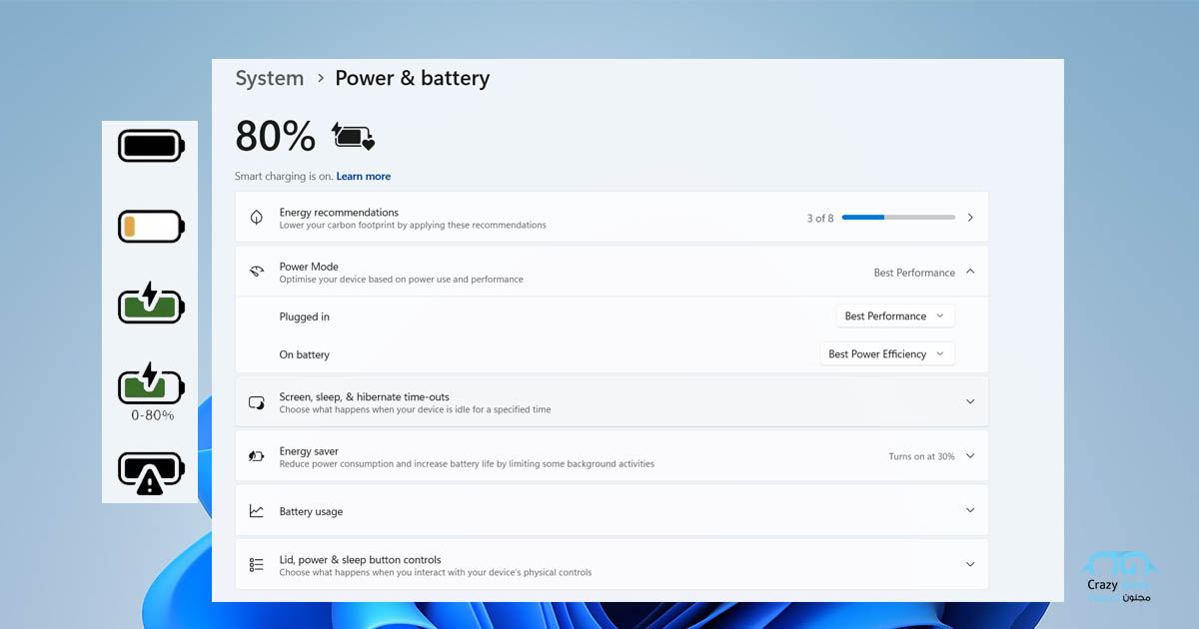Click the Power & battery breadcrumb title
This screenshot has height=629, width=1199.
(x=413, y=78)
